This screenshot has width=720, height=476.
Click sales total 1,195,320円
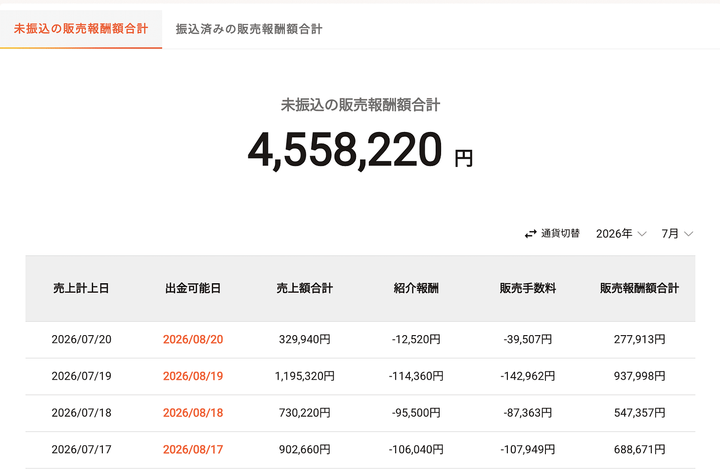pyautogui.click(x=305, y=376)
